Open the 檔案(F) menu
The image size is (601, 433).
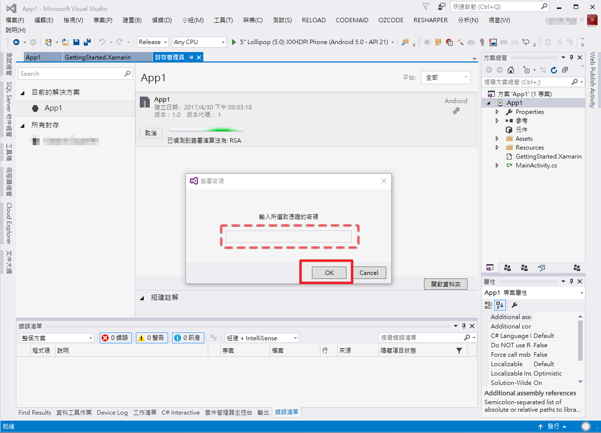coord(15,20)
